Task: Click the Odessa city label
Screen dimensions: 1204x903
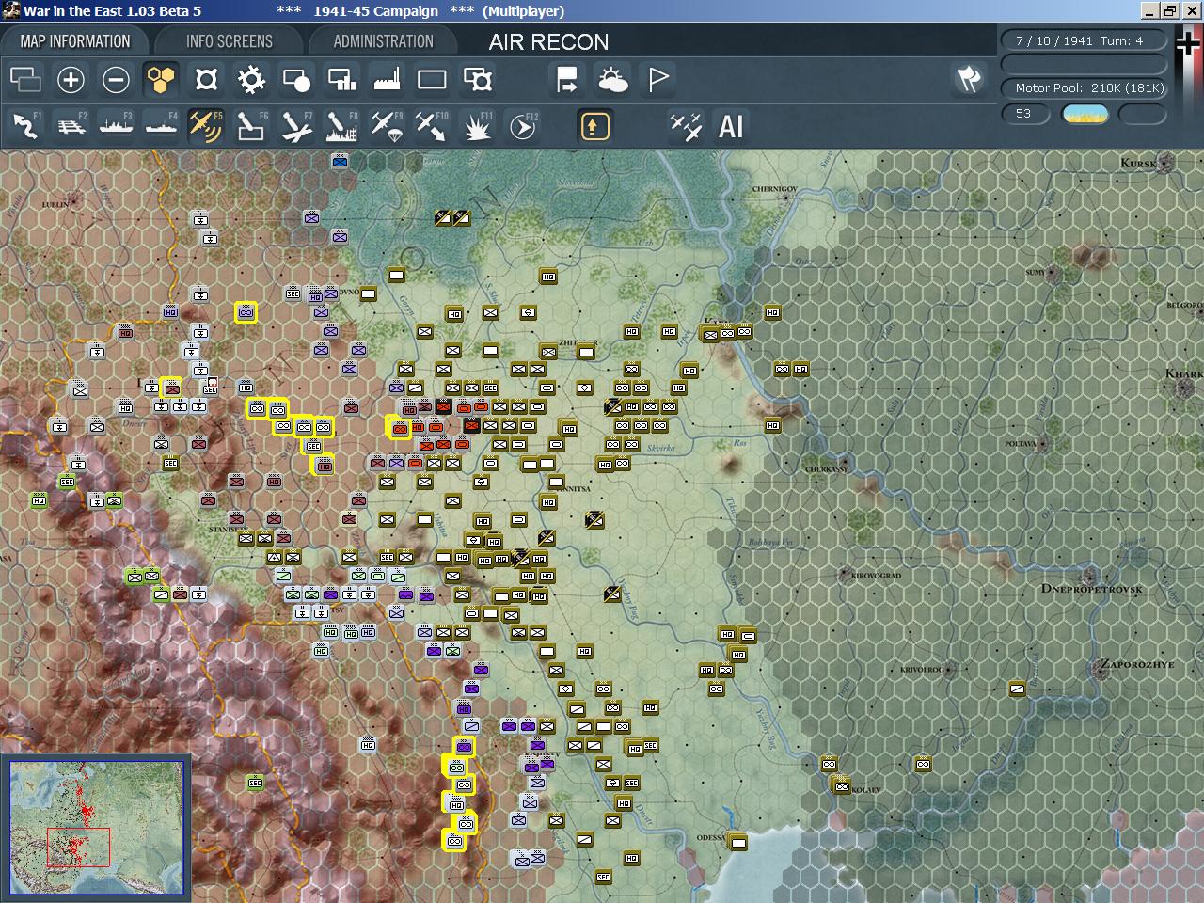Action: [711, 837]
